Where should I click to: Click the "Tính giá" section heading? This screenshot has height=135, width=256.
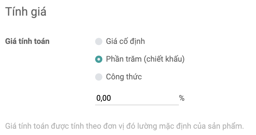26,13
